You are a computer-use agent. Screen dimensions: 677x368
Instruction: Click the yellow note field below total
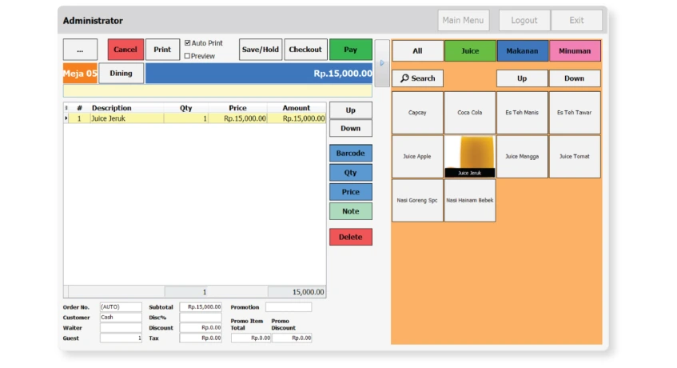pos(217,90)
